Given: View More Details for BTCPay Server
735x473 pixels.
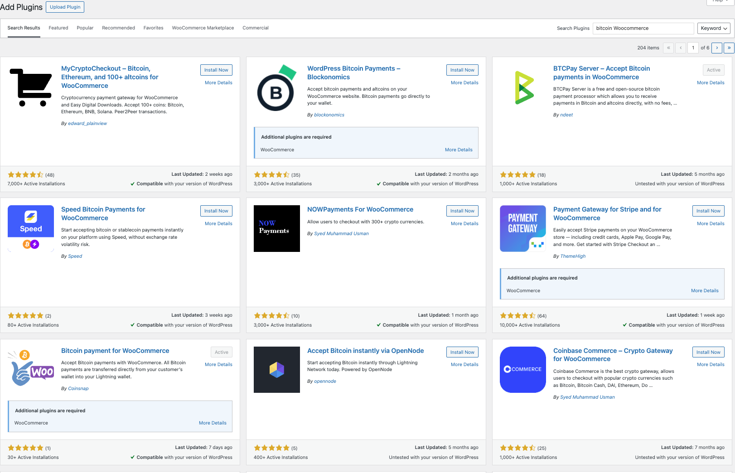Looking at the screenshot, I should pyautogui.click(x=711, y=83).
